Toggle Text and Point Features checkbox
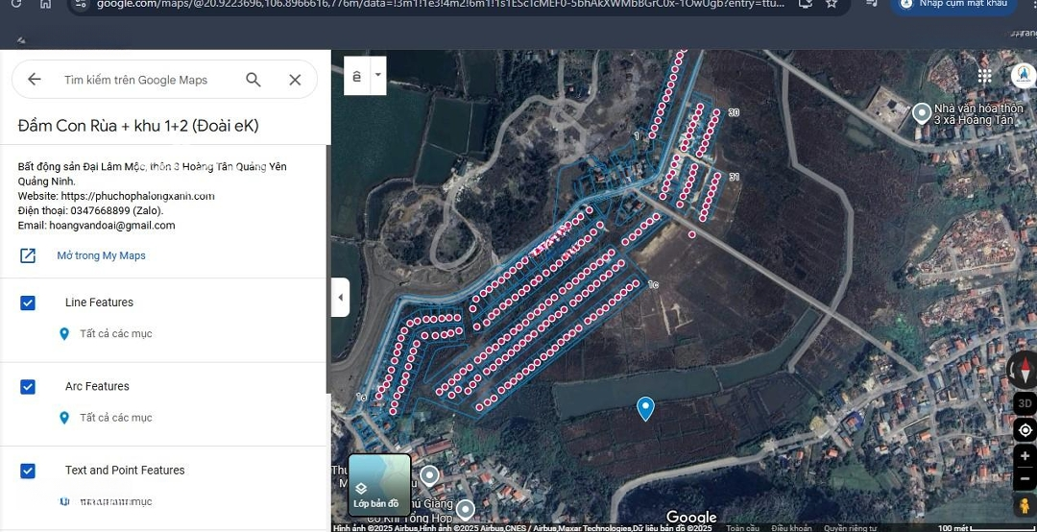Screen dimensions: 1037x532 28,471
